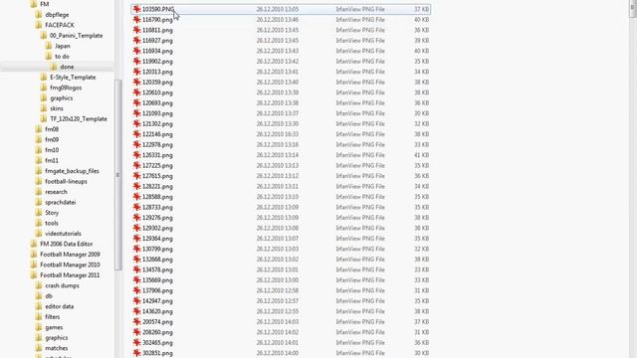637x358 pixels.
Task: Open the Football Manager 2010 folder
Action: [x=70, y=265]
